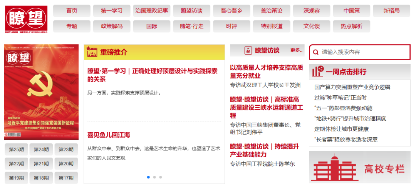Open the 高校专栏 banner text
Screen dimensions: 416x188
tap(384, 169)
